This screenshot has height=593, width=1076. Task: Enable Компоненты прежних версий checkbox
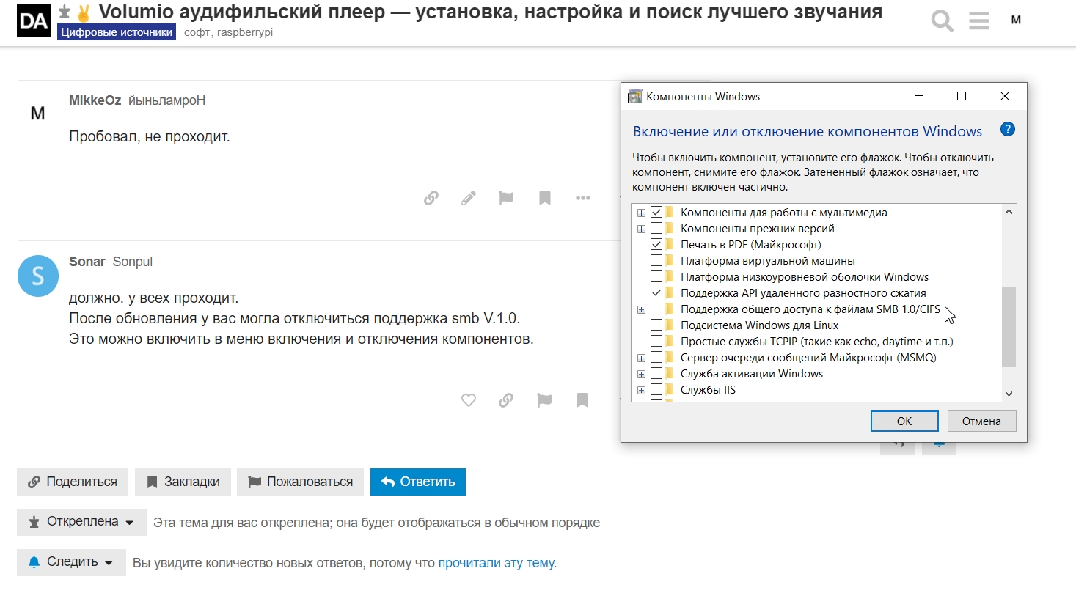click(656, 228)
